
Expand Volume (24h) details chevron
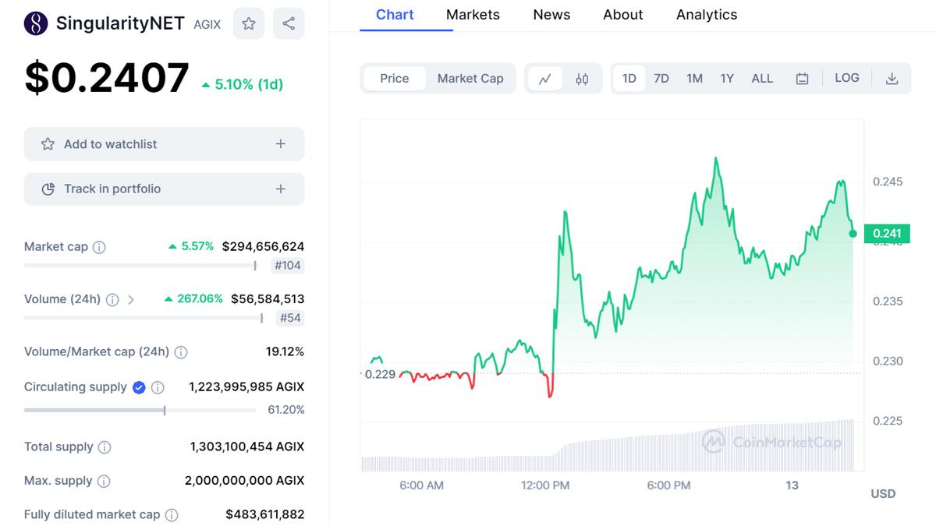pyautogui.click(x=131, y=299)
